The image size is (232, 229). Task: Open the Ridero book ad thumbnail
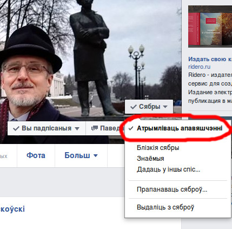pos(210,27)
